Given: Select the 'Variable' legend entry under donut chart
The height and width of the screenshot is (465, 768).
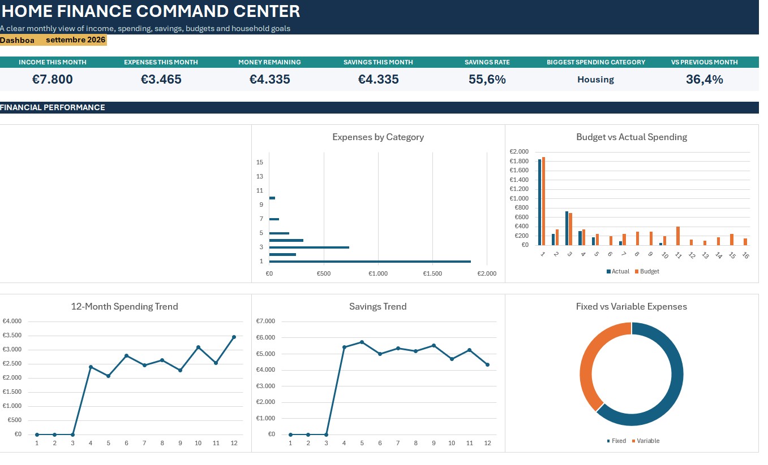Looking at the screenshot, I should [x=645, y=441].
